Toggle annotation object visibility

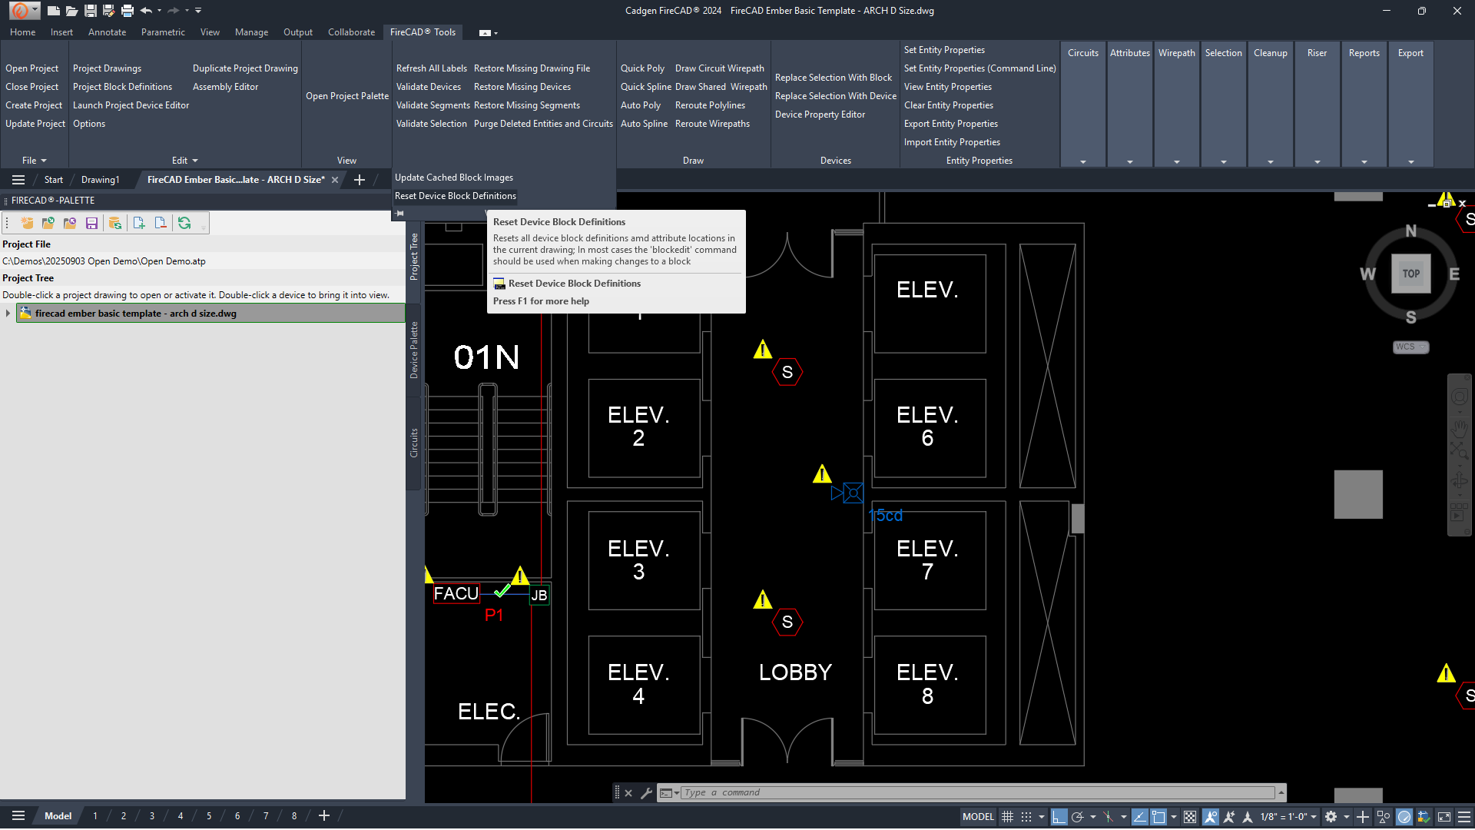click(1210, 817)
